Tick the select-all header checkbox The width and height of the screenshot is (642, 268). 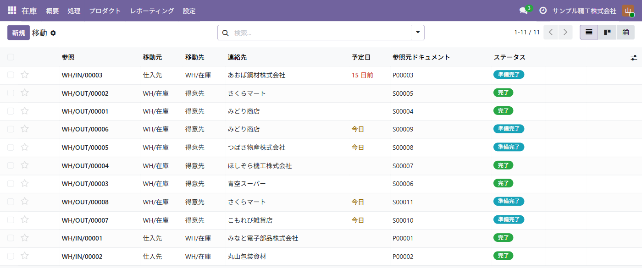[x=11, y=57]
